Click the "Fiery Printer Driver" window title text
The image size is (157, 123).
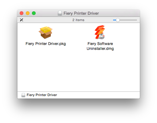[x=81, y=13]
